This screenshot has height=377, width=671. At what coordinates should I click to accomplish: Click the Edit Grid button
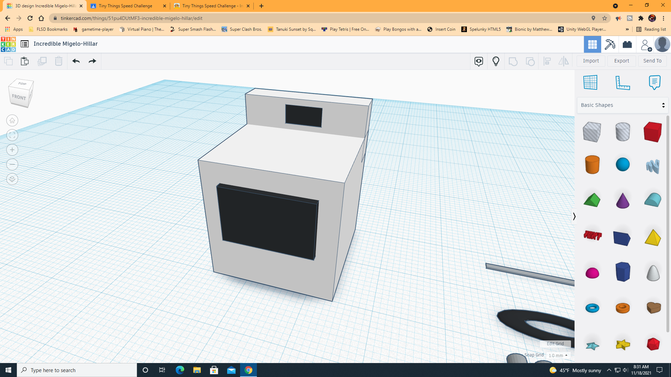pyautogui.click(x=555, y=343)
